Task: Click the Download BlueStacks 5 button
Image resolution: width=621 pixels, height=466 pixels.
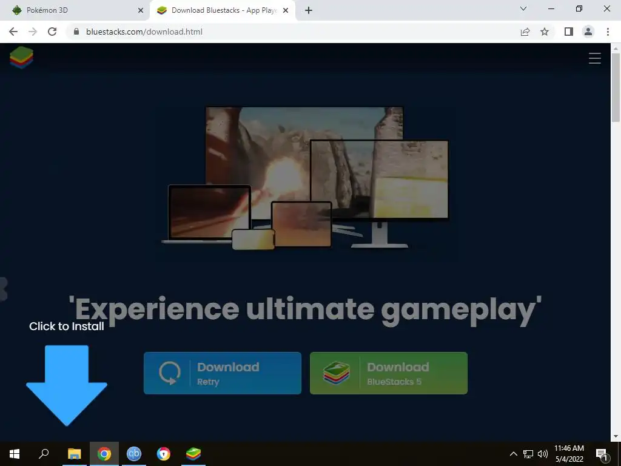Action: pos(389,373)
